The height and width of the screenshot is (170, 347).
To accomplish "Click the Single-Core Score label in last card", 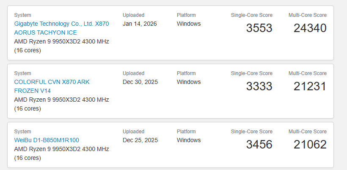I will pos(251,132).
